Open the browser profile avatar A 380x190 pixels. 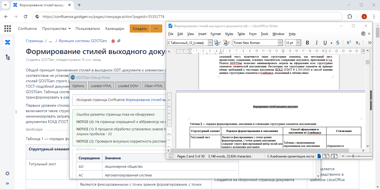pyautogui.click(x=364, y=17)
